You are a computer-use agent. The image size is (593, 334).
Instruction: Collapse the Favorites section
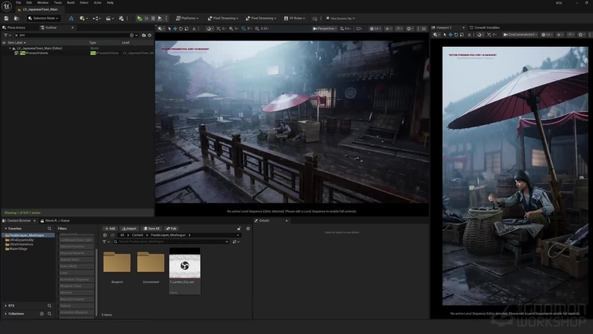6,229
